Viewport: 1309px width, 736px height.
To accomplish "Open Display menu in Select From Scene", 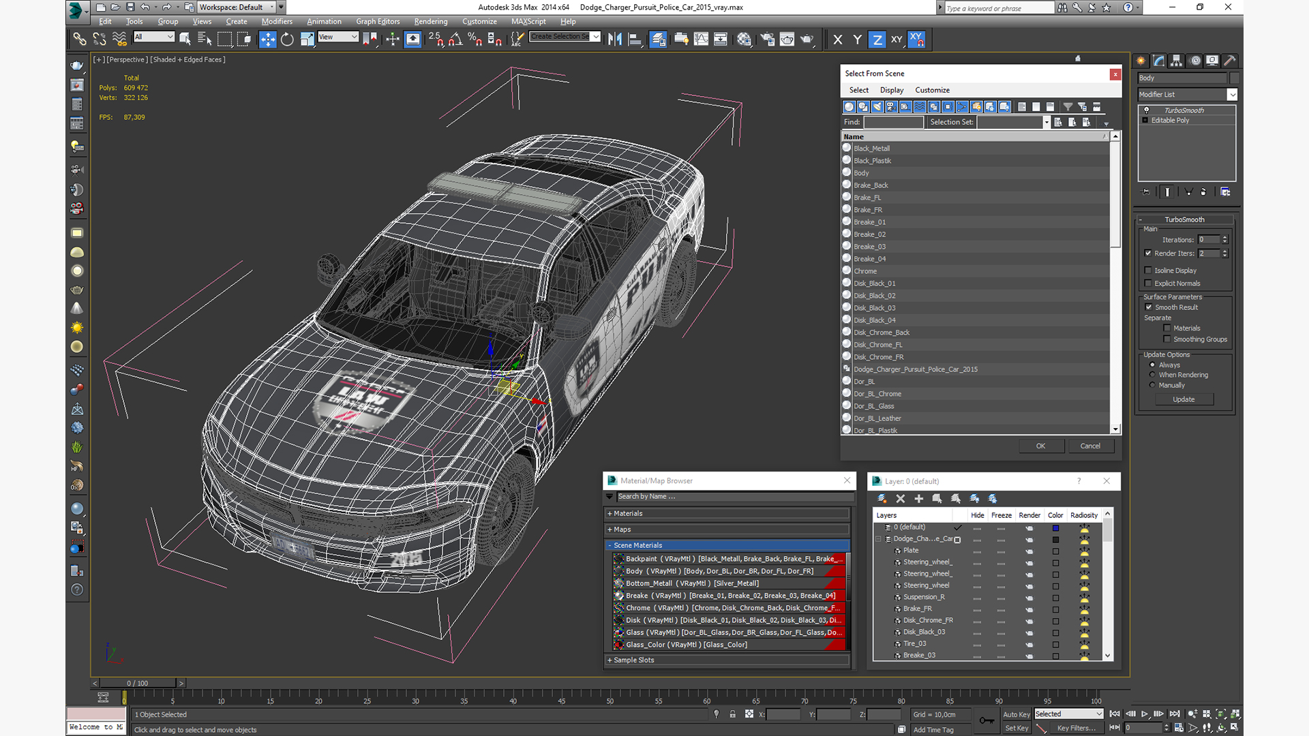I will (x=892, y=90).
